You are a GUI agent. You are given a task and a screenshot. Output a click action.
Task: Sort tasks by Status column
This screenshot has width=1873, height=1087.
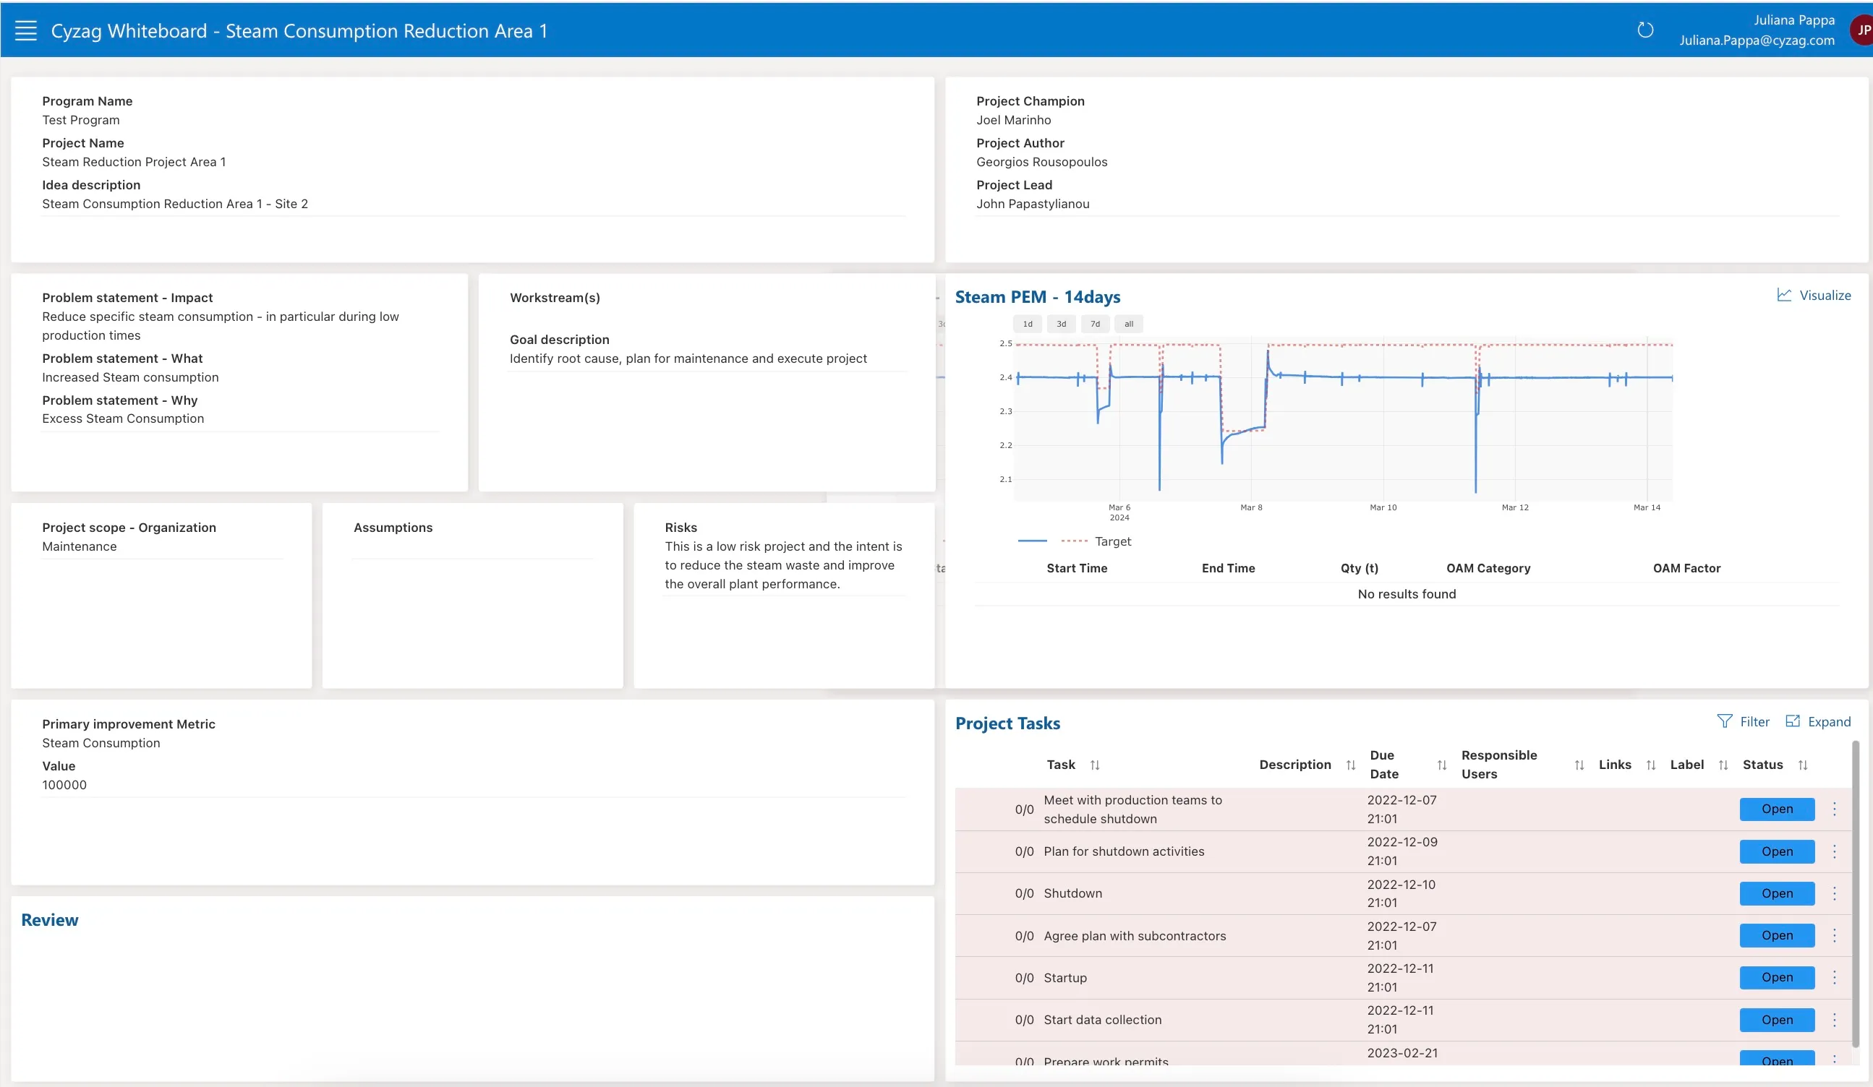1802,765
